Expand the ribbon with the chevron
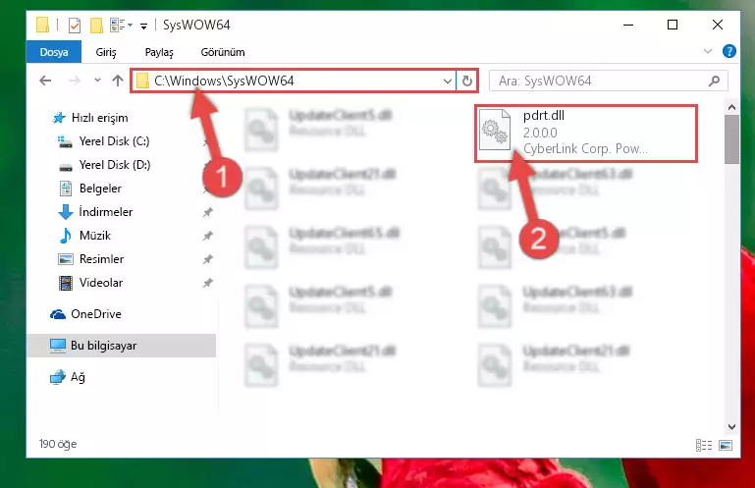 pyautogui.click(x=707, y=51)
